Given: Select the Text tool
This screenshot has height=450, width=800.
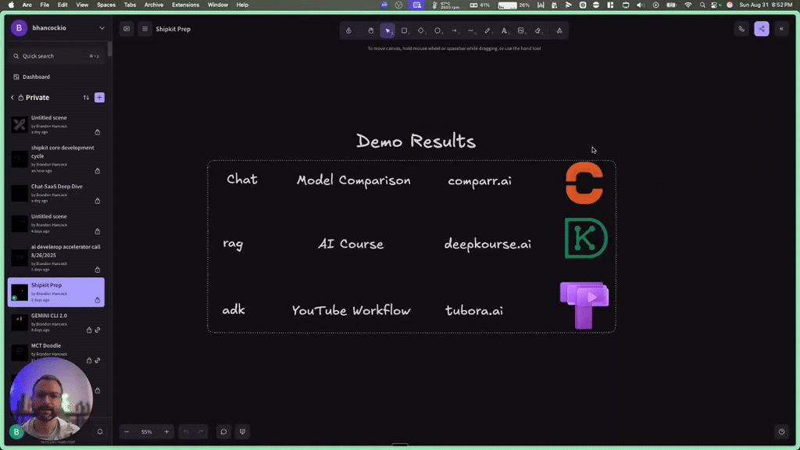Looking at the screenshot, I should 504,30.
